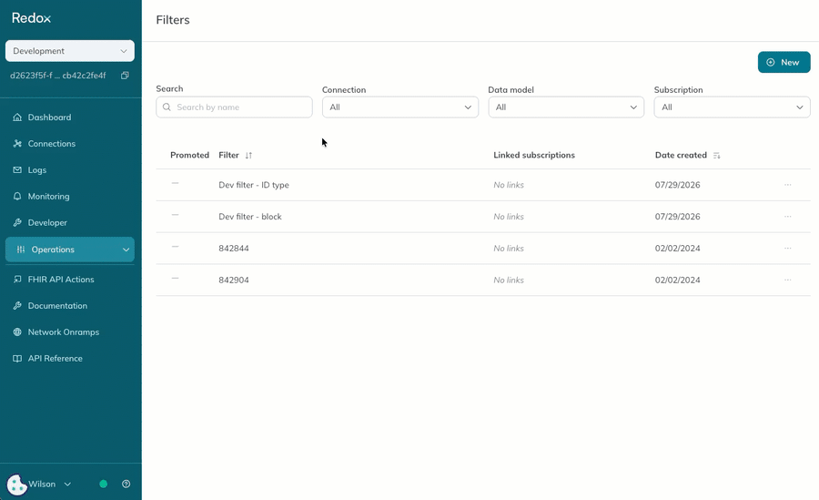The width and height of the screenshot is (819, 500).
Task: Click the 842904 filter name
Action: click(234, 280)
